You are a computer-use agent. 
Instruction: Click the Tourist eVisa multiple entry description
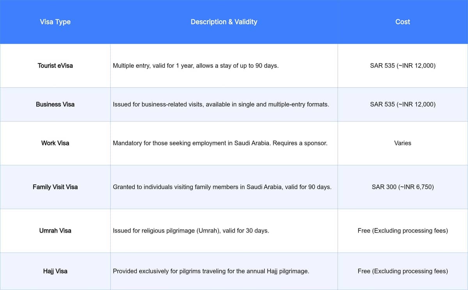pyautogui.click(x=195, y=65)
